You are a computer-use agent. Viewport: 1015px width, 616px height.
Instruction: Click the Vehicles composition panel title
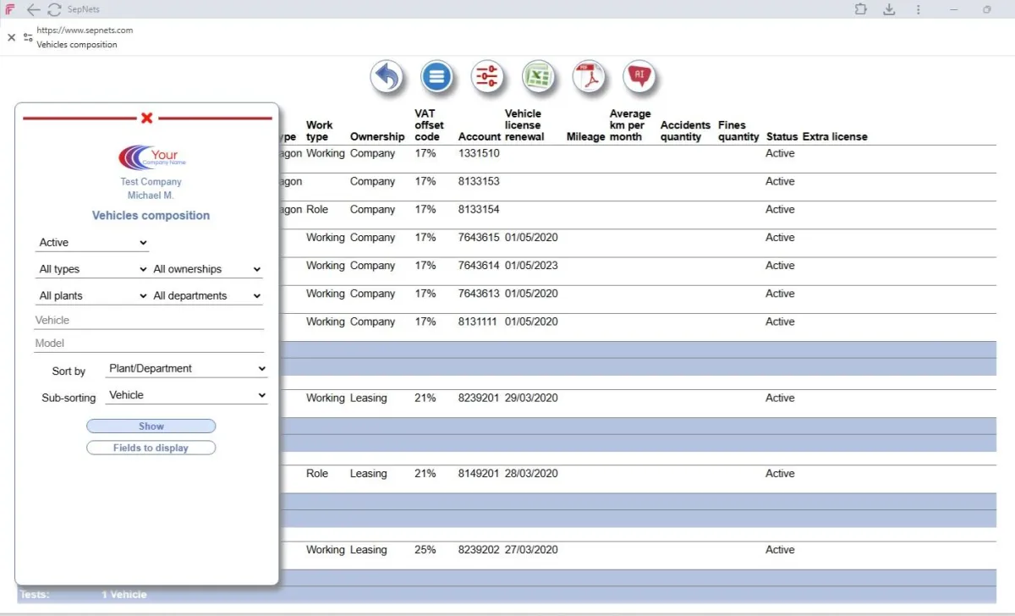(x=151, y=216)
